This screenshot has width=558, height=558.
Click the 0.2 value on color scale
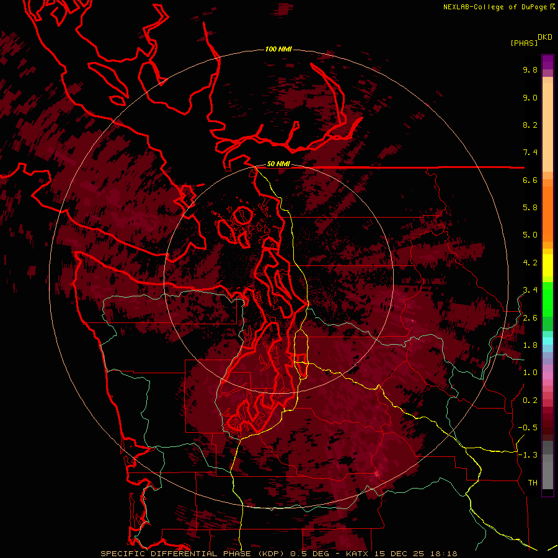point(530,401)
